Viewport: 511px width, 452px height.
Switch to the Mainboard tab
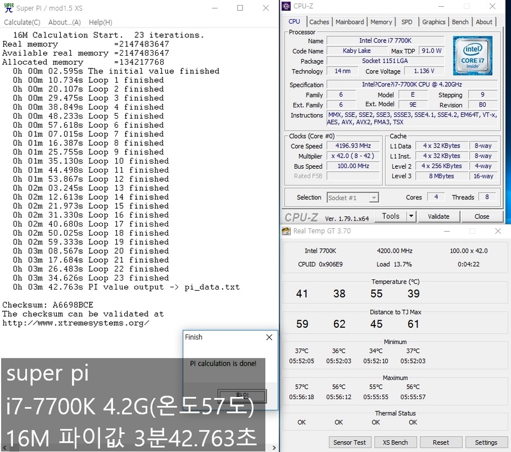[350, 22]
